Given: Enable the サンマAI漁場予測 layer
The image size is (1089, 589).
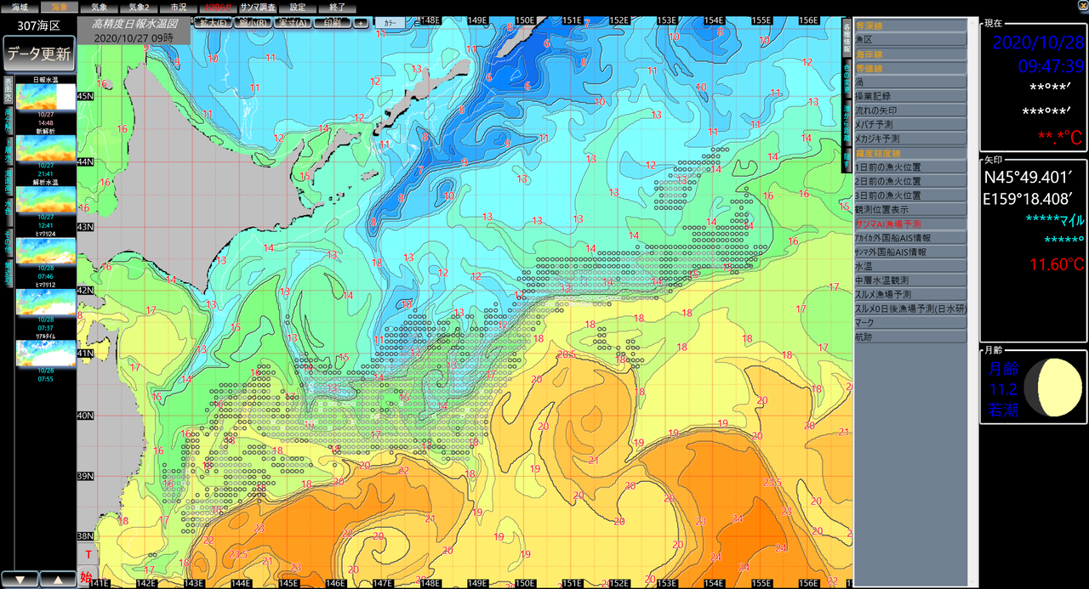Looking at the screenshot, I should coord(910,224).
